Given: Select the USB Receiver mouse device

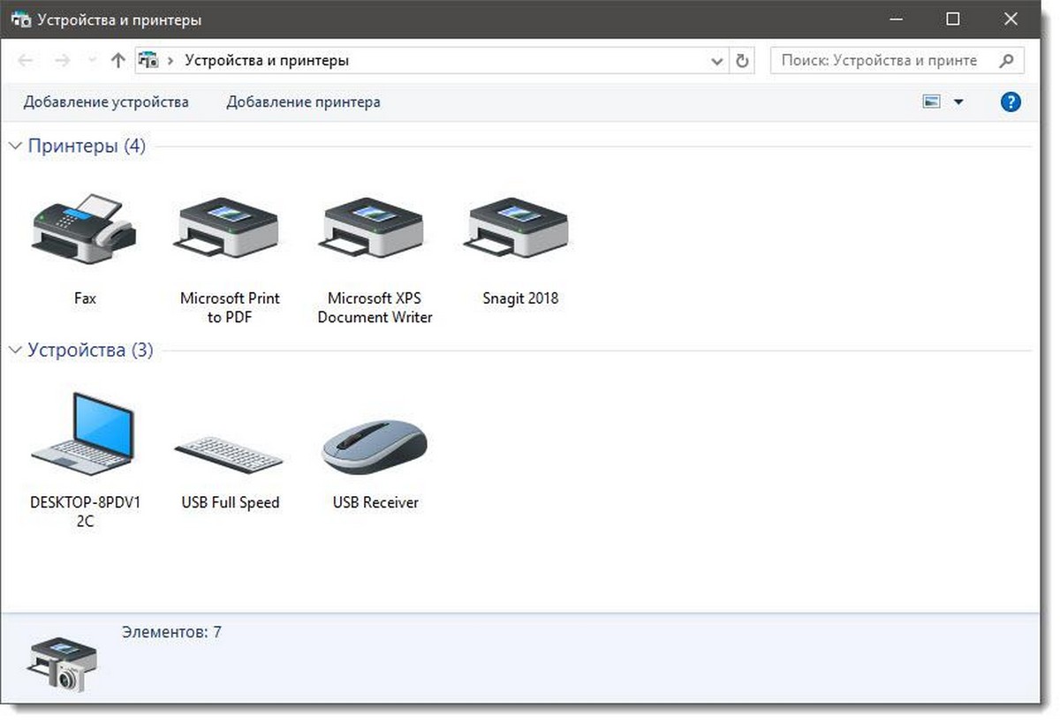Looking at the screenshot, I should coord(375,446).
